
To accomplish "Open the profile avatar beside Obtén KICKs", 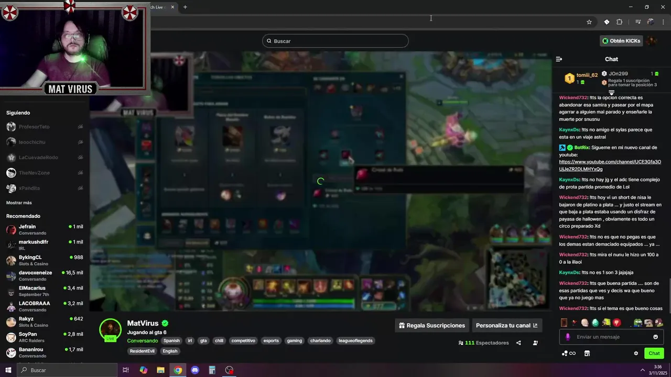I will (x=652, y=41).
